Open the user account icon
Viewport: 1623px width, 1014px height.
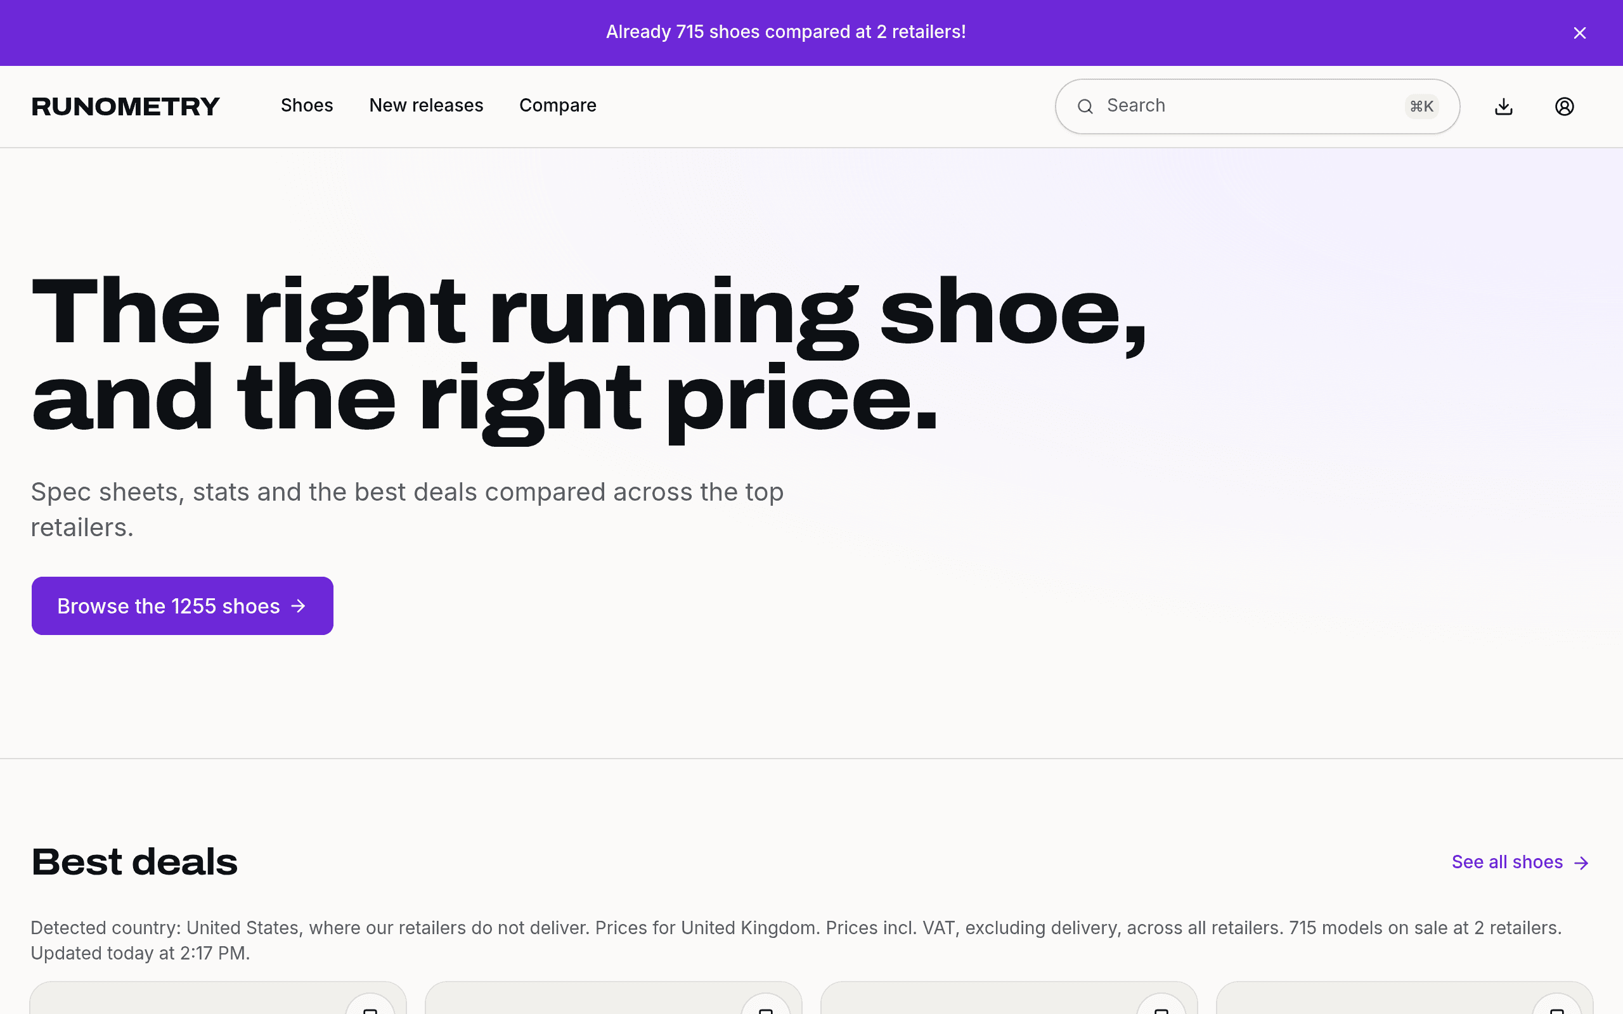(1564, 106)
